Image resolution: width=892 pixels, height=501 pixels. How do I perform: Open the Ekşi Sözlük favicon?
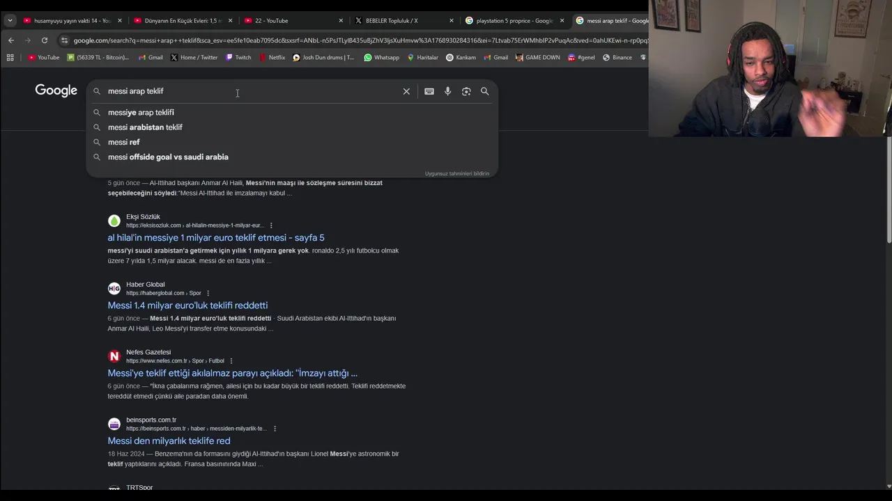pyautogui.click(x=114, y=221)
